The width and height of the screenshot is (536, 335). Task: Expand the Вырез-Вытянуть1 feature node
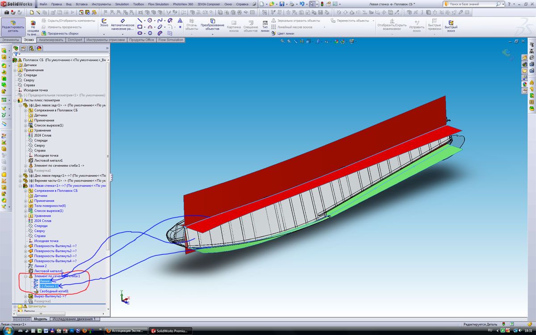pyautogui.click(x=25, y=296)
